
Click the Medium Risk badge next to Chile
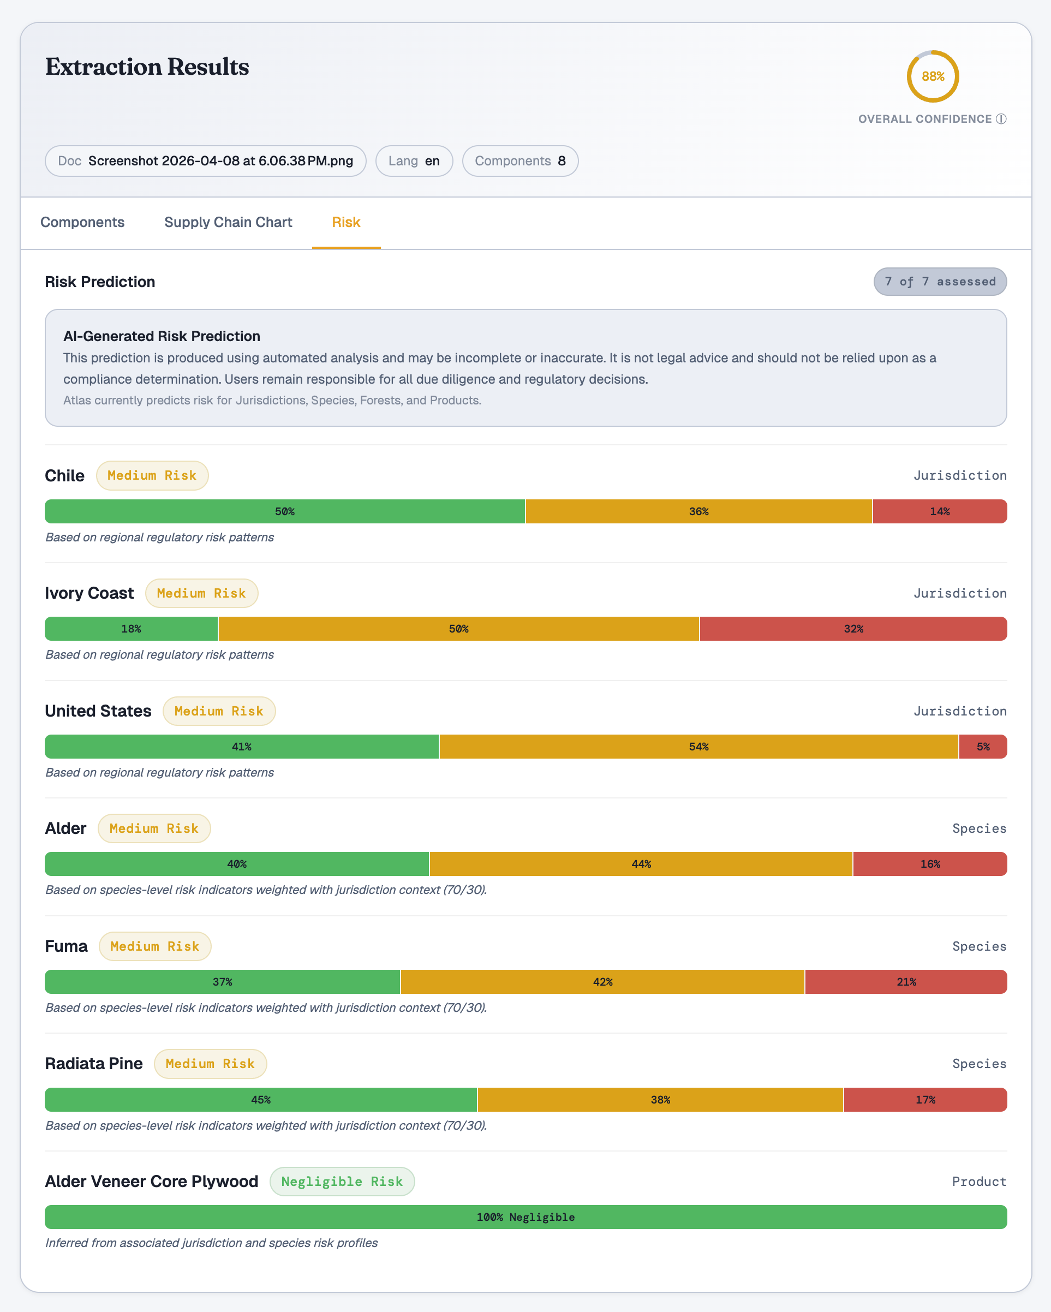[x=153, y=475]
